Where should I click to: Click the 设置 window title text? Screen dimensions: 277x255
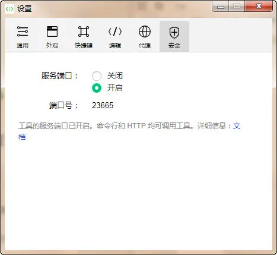[24, 9]
